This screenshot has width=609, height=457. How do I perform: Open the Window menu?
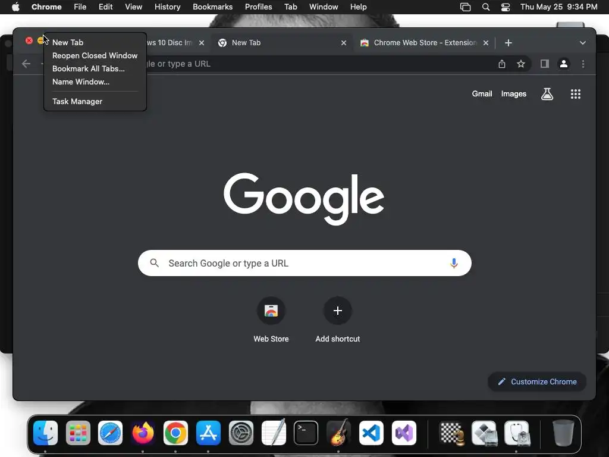tap(324, 7)
